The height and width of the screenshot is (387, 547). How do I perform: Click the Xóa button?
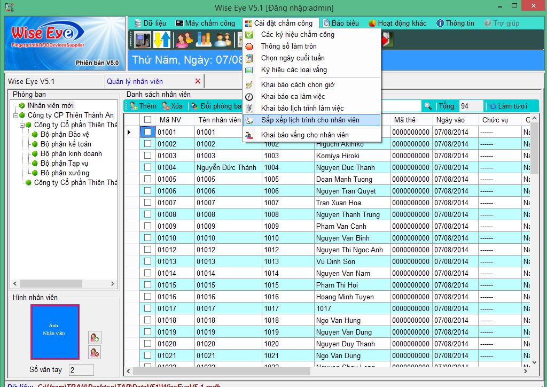tap(173, 106)
